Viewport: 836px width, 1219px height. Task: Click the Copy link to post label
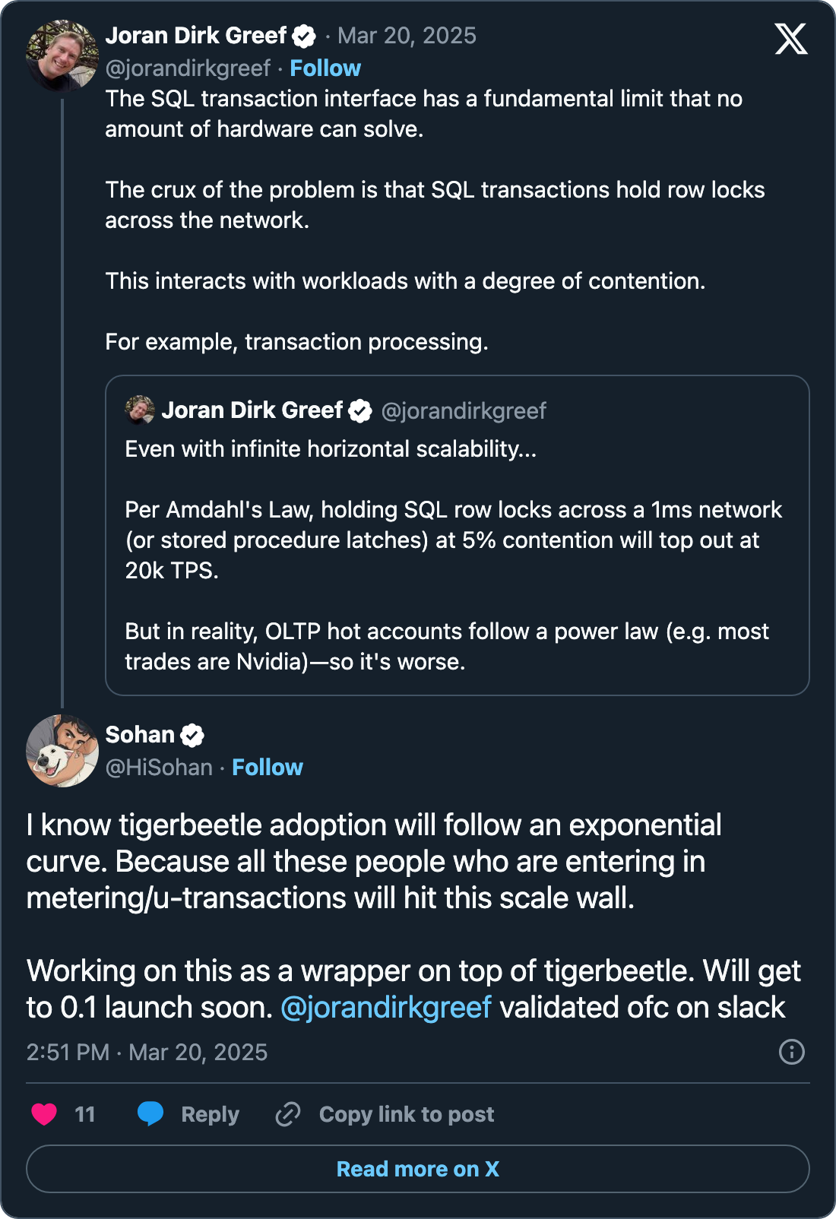pyautogui.click(x=407, y=1114)
